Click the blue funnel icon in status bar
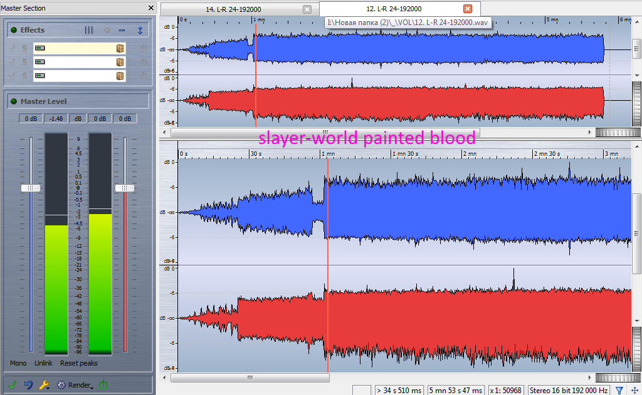Screen dimensions: 642x395 point(619,390)
